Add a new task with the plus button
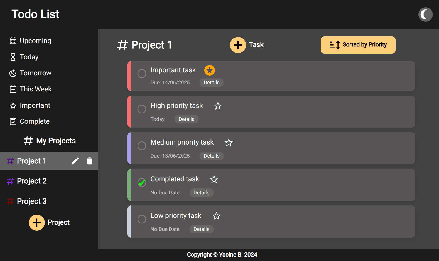 tap(238, 45)
